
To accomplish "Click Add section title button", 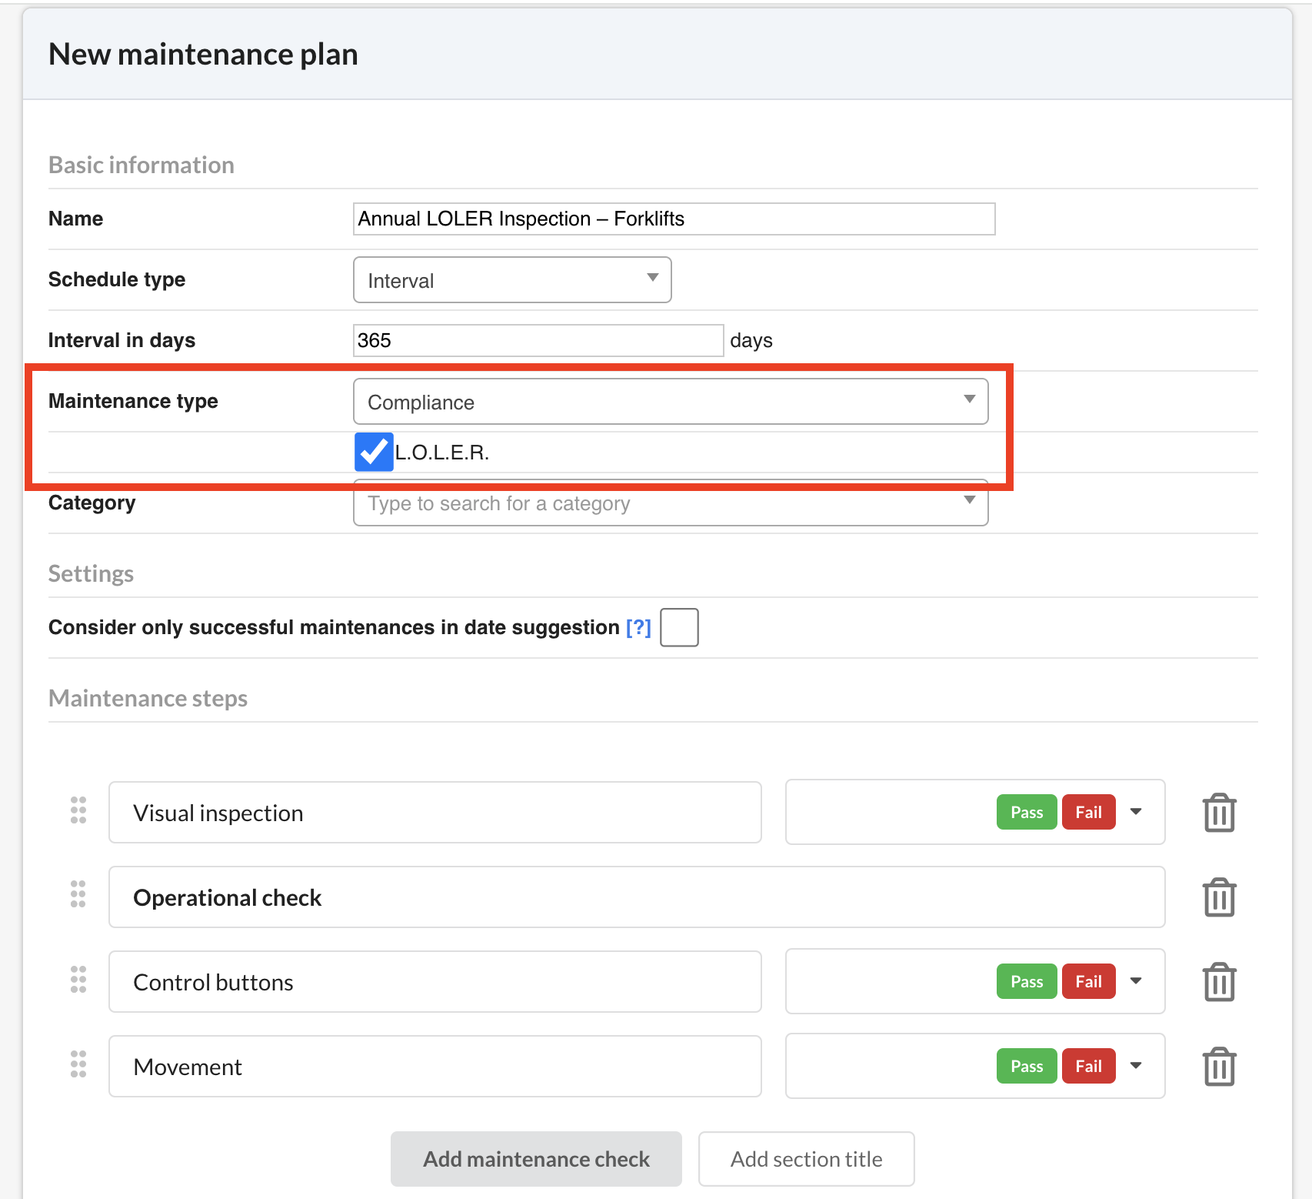I will [806, 1159].
